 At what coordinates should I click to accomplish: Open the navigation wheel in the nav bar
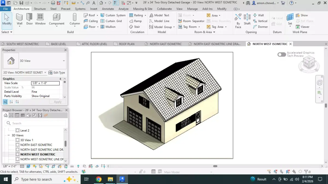(320, 83)
